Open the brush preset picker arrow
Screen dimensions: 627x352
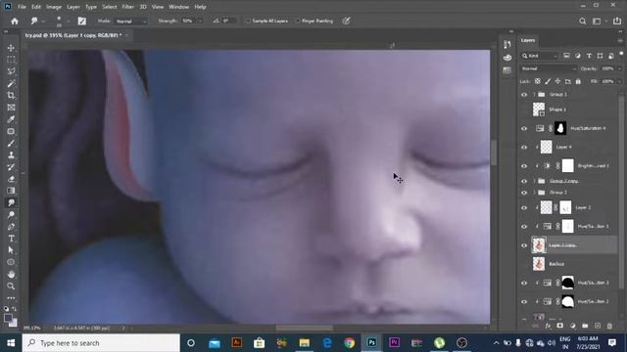pyautogui.click(x=68, y=22)
